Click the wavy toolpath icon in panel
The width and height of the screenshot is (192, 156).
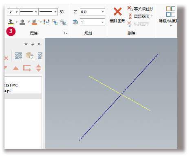click(18, 56)
